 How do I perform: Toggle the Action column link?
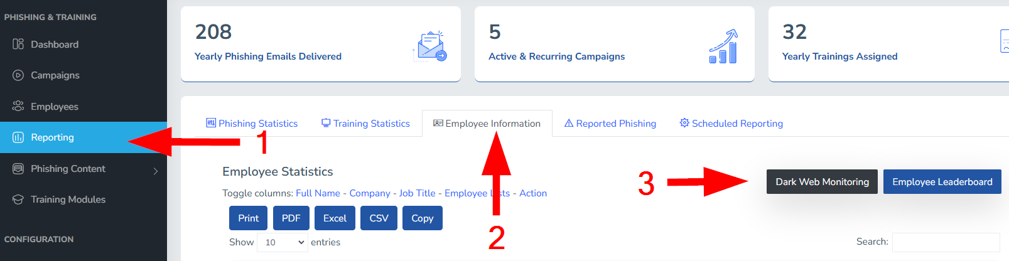(533, 193)
